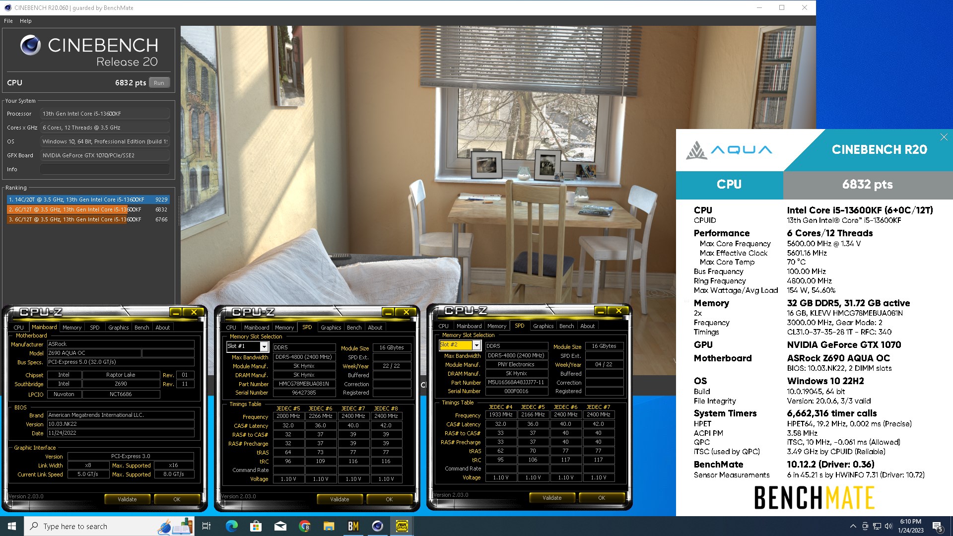Open the Cinebench Help menu
953x536 pixels.
[x=26, y=21]
